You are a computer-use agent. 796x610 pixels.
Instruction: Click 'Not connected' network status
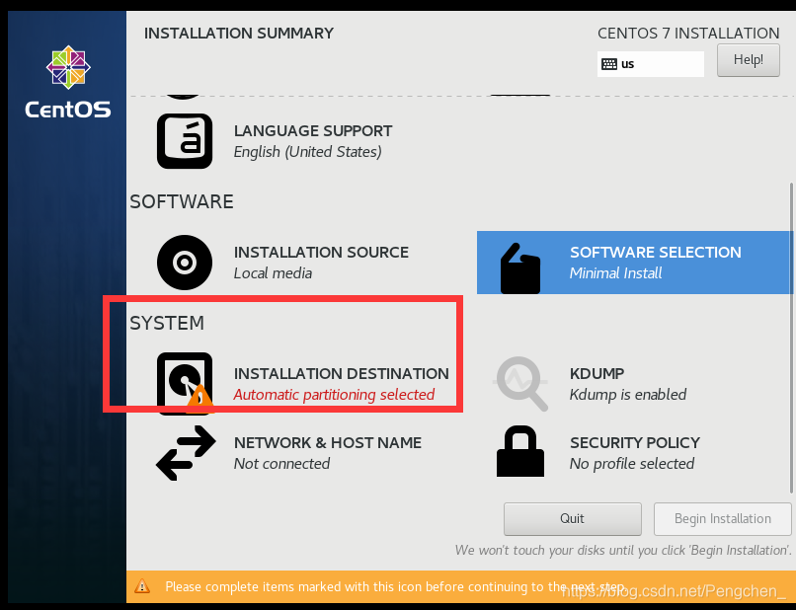tap(281, 463)
